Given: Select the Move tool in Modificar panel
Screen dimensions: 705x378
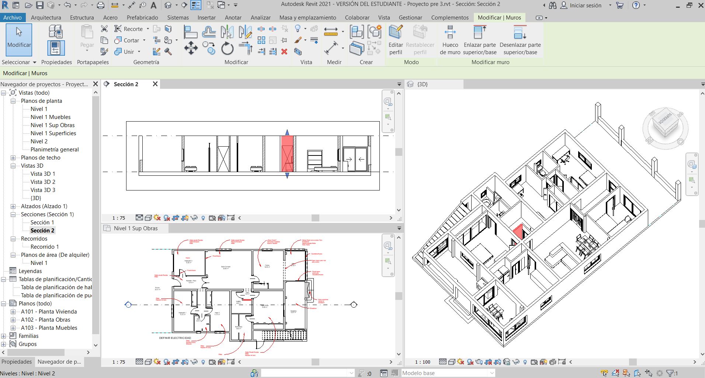Looking at the screenshot, I should pos(191,48).
